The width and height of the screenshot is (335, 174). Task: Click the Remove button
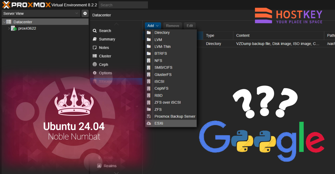click(x=173, y=26)
